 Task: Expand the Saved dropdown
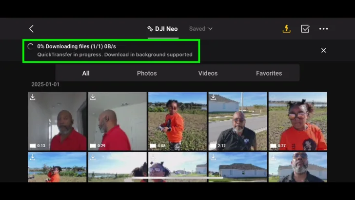point(201,29)
